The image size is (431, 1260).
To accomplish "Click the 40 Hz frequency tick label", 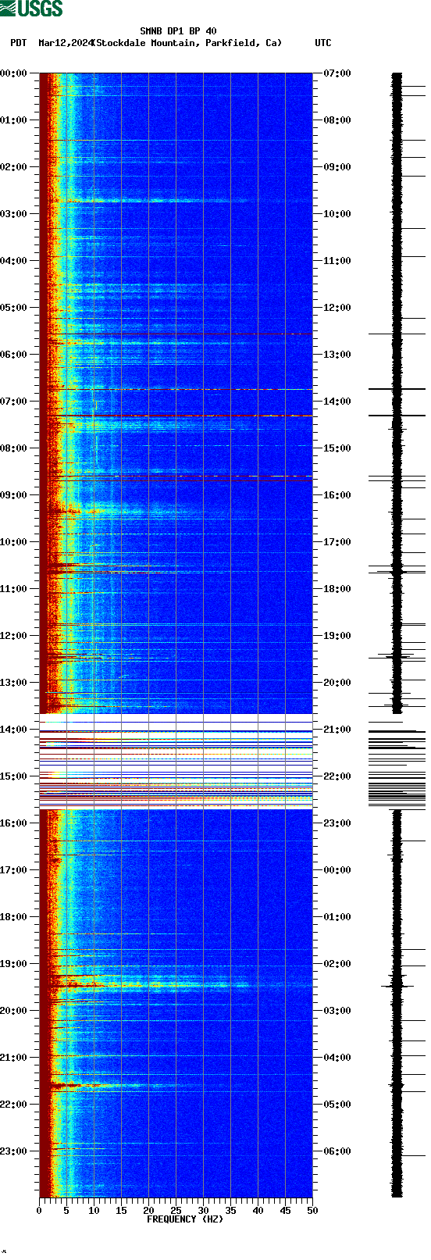I will [x=258, y=1211].
